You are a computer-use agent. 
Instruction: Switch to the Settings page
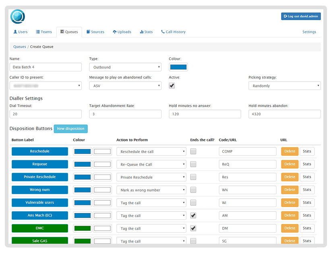pyautogui.click(x=309, y=32)
